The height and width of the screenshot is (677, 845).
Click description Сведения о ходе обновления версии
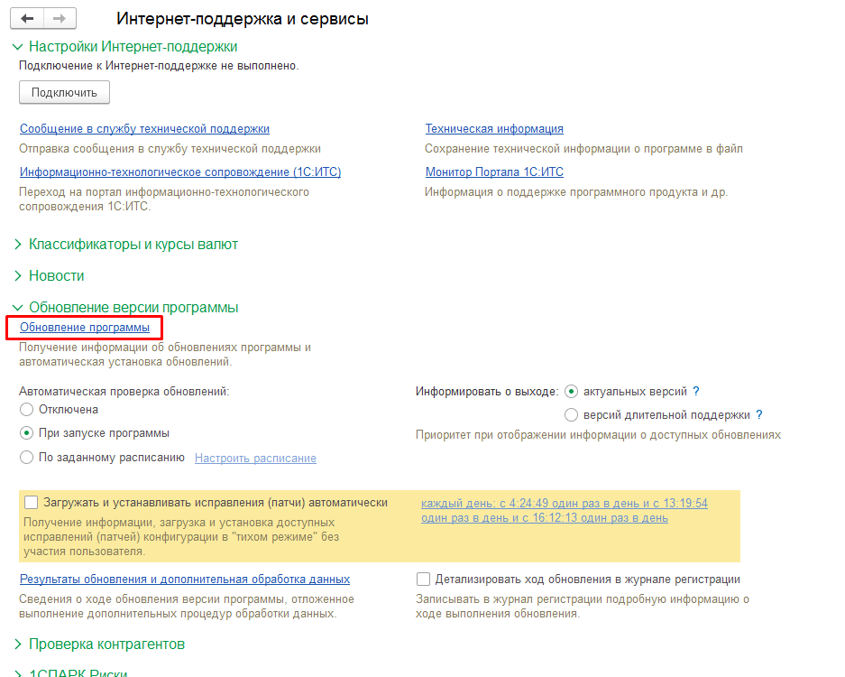pos(187,607)
